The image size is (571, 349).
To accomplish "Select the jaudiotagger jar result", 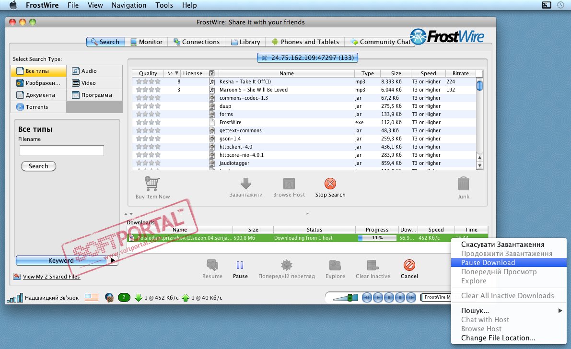I will [x=304, y=163].
